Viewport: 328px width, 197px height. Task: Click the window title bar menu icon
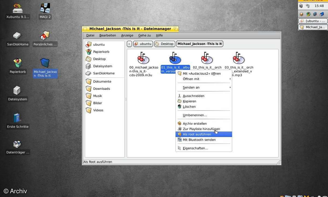85,29
